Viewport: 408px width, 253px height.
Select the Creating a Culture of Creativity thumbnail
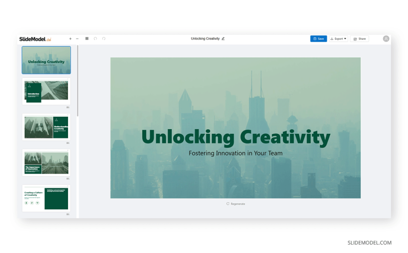pyautogui.click(x=46, y=198)
